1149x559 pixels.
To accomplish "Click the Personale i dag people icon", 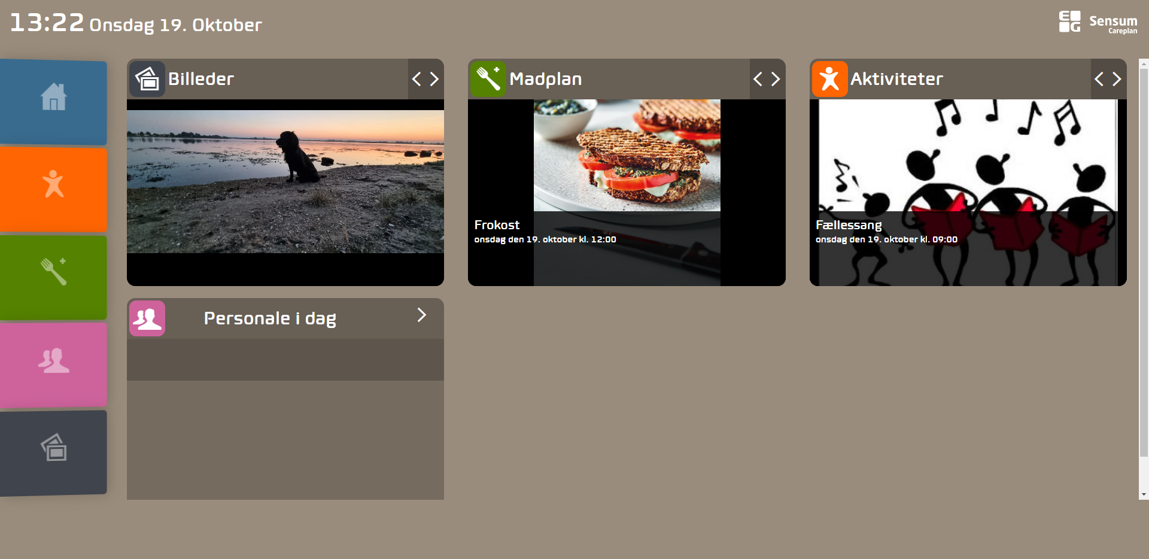I will click(x=147, y=318).
